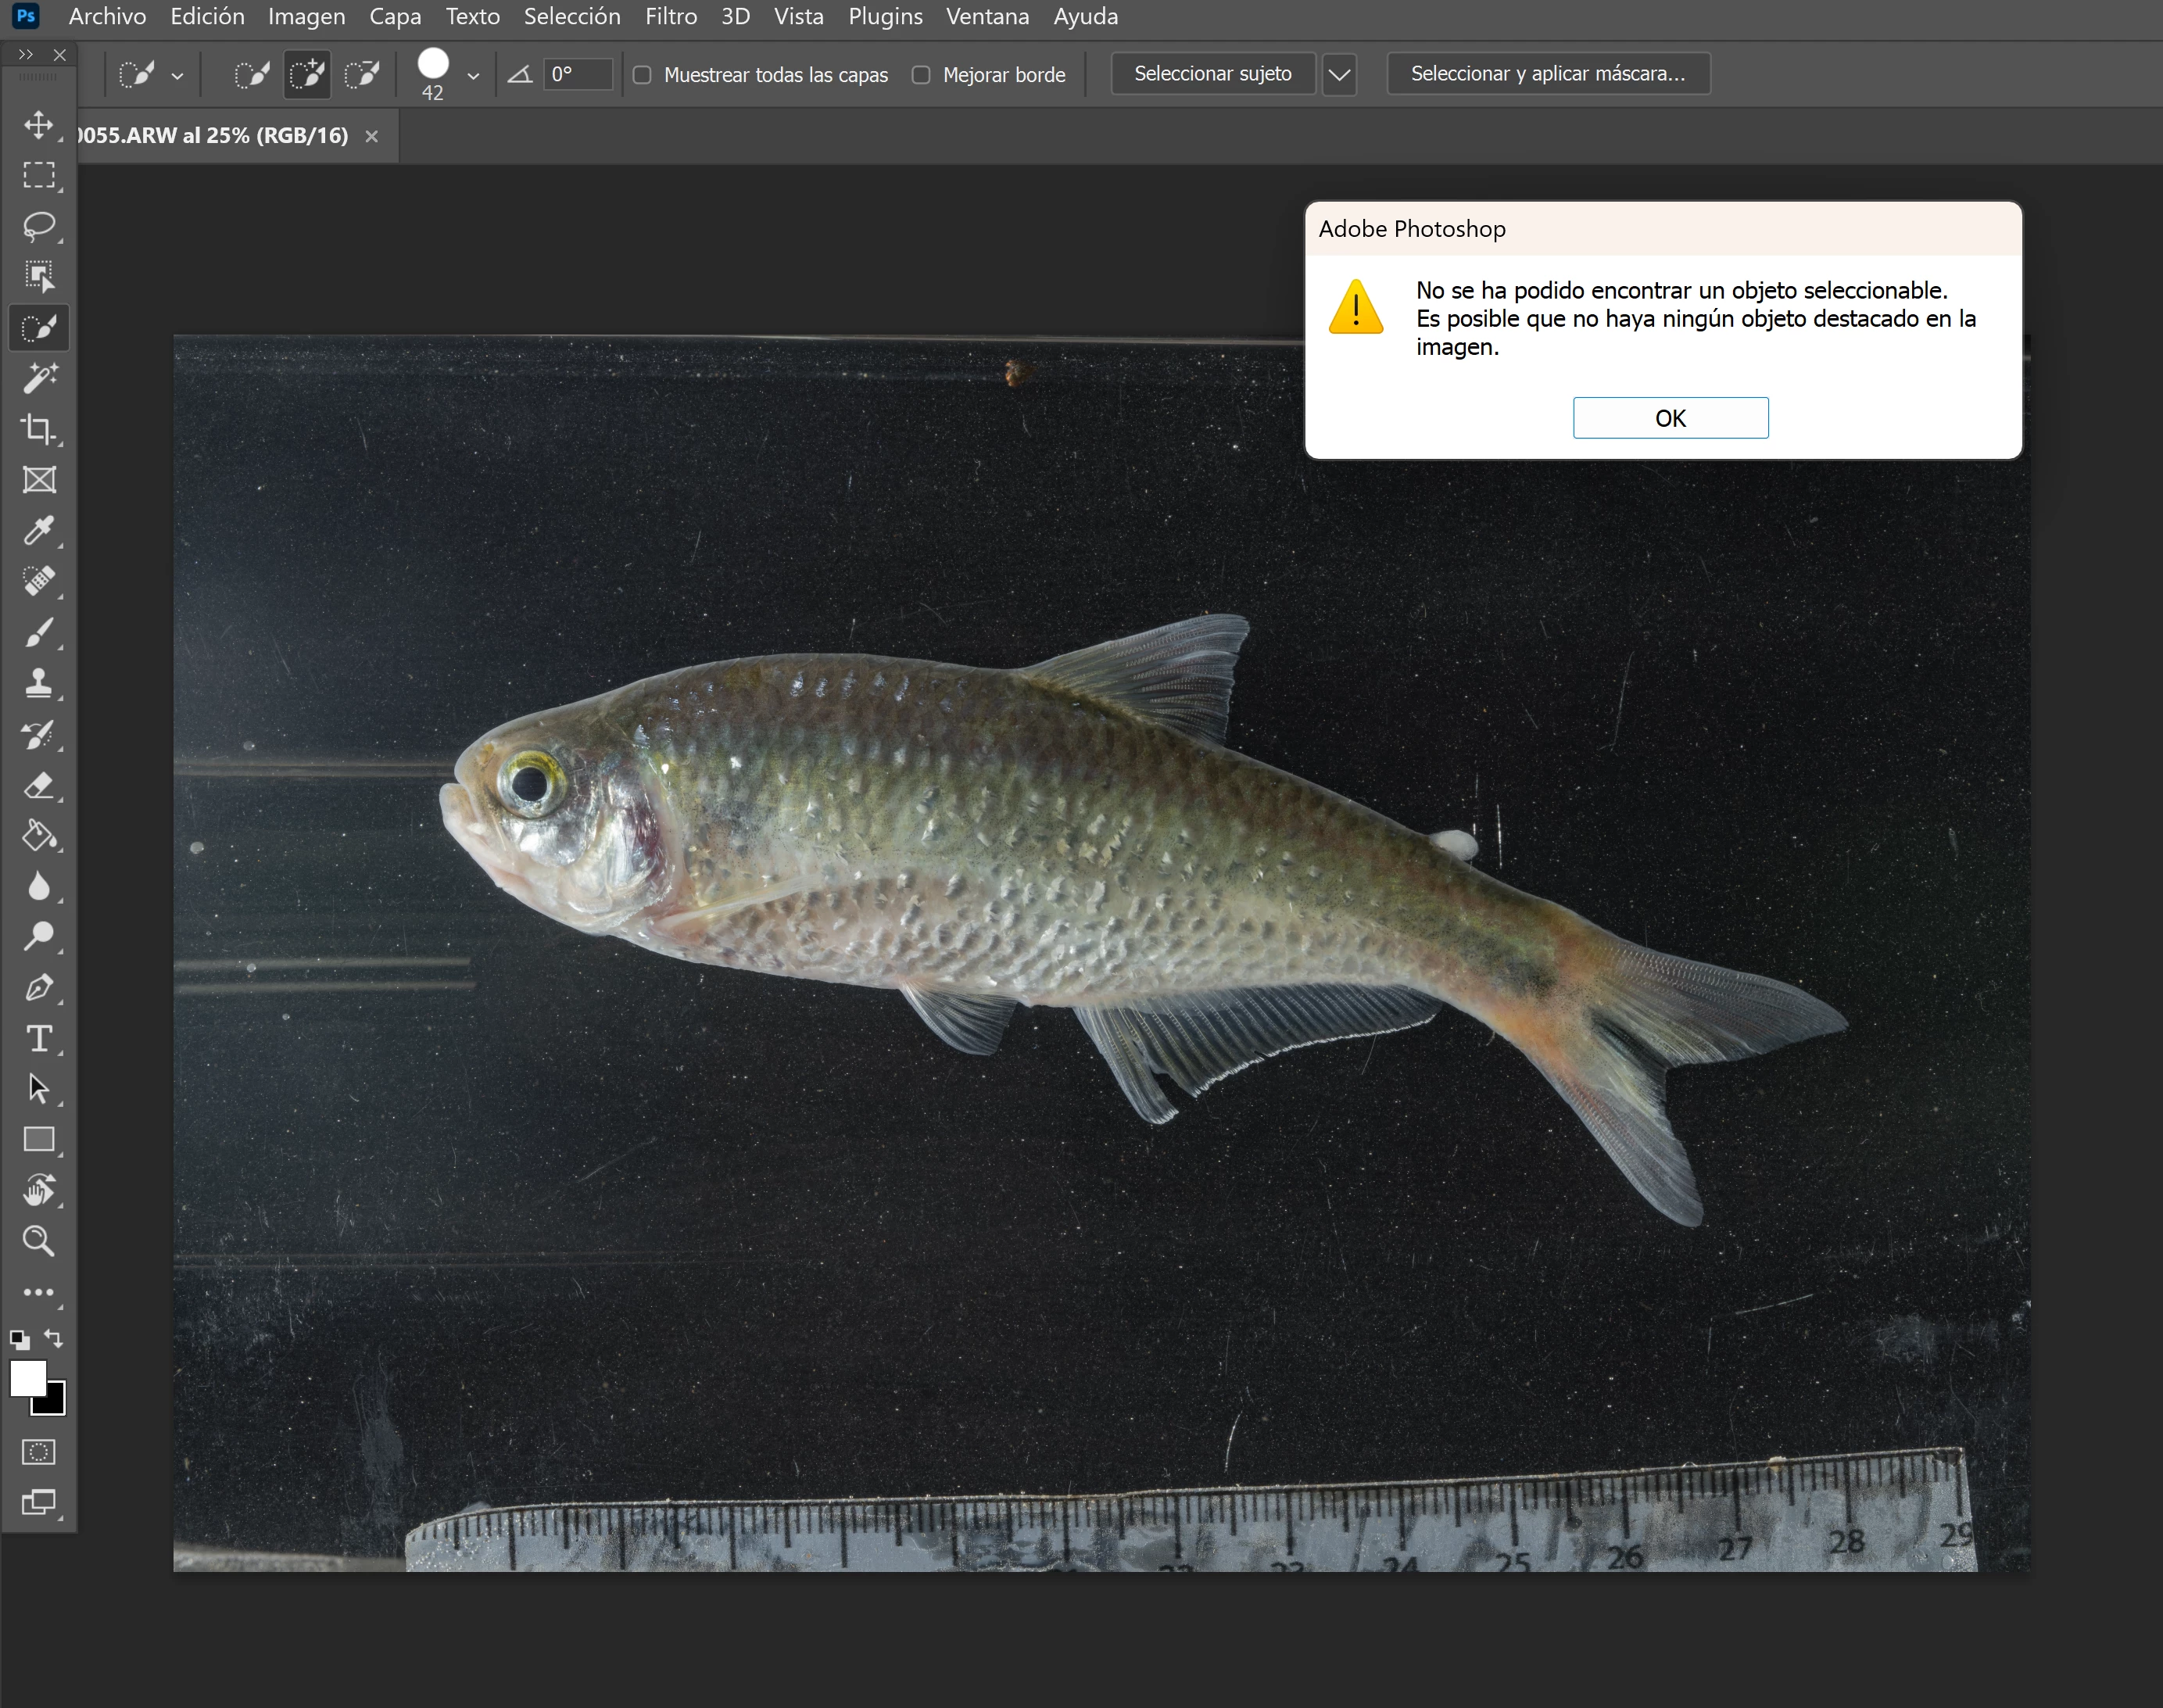This screenshot has height=1708, width=2163.
Task: Enable Mejorar borde checkbox
Action: pyautogui.click(x=921, y=75)
